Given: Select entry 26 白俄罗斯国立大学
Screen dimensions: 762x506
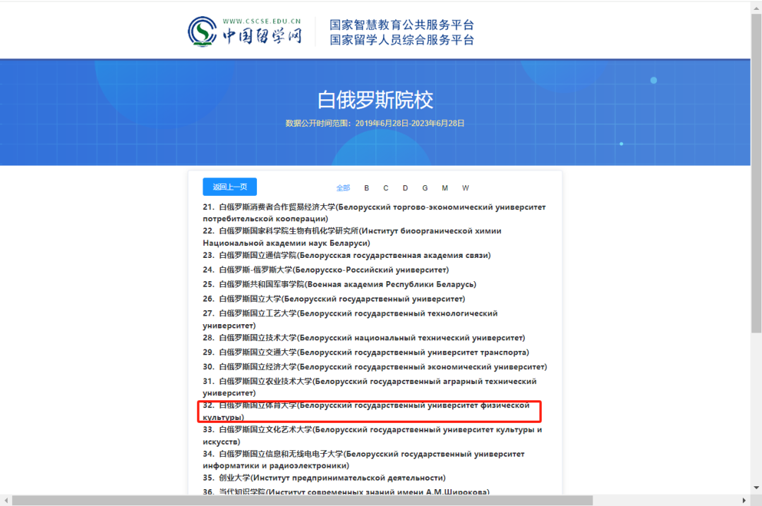Looking at the screenshot, I should pos(334,299).
